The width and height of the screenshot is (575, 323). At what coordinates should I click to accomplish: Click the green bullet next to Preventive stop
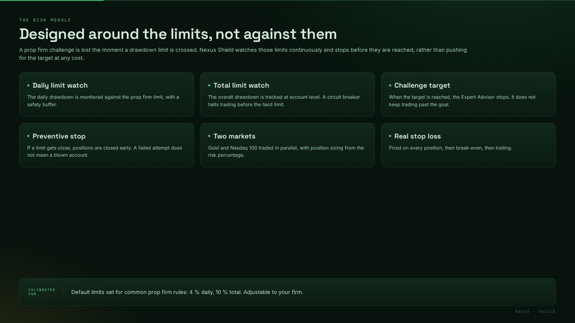28,136
